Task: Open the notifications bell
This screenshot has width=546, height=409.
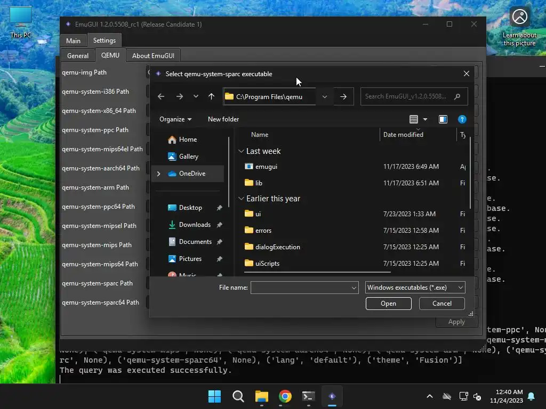Action: (532, 396)
